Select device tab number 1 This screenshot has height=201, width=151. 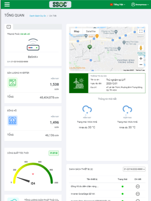(9, 27)
